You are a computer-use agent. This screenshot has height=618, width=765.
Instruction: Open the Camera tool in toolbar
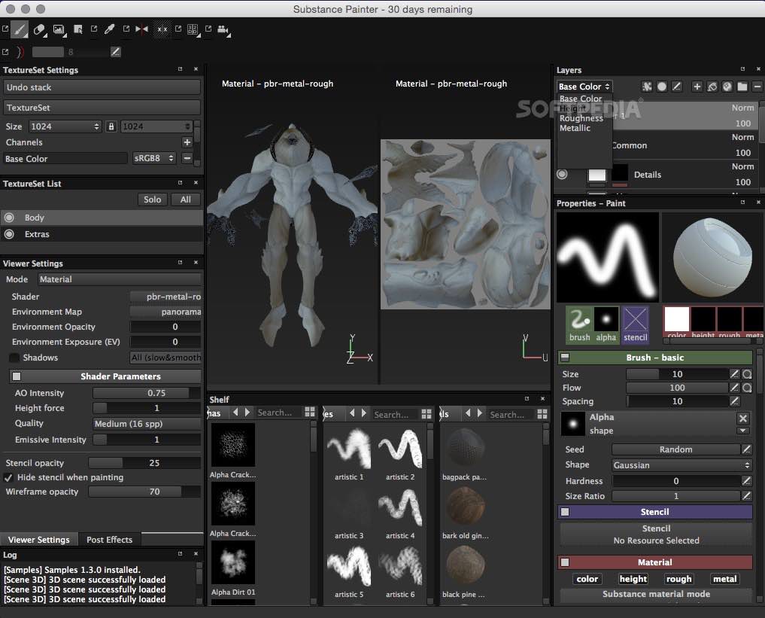tap(223, 30)
